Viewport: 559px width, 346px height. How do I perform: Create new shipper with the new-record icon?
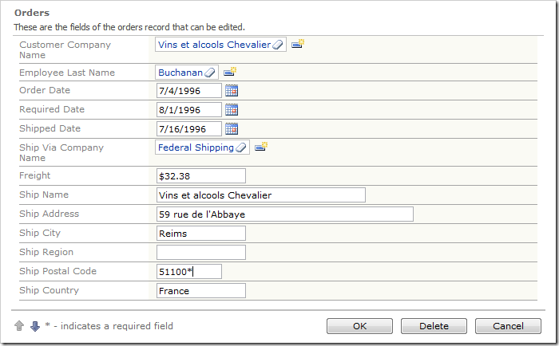click(x=261, y=147)
